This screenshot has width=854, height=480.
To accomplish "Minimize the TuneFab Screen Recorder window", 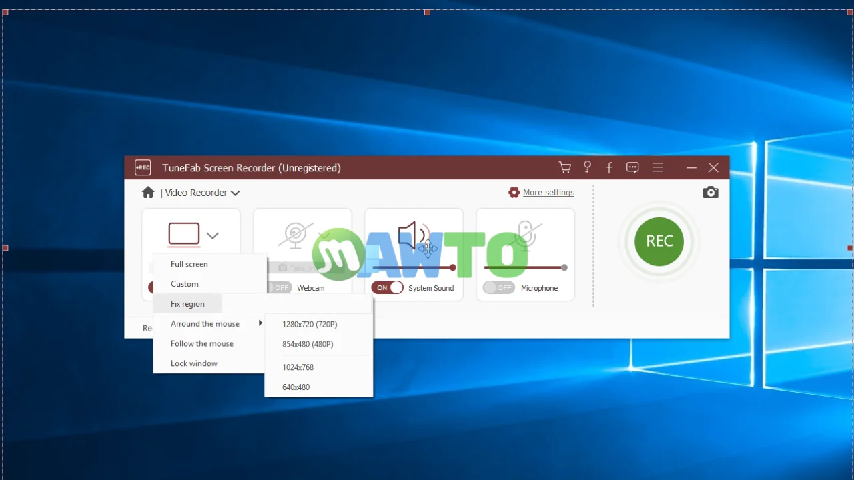I will 691,168.
